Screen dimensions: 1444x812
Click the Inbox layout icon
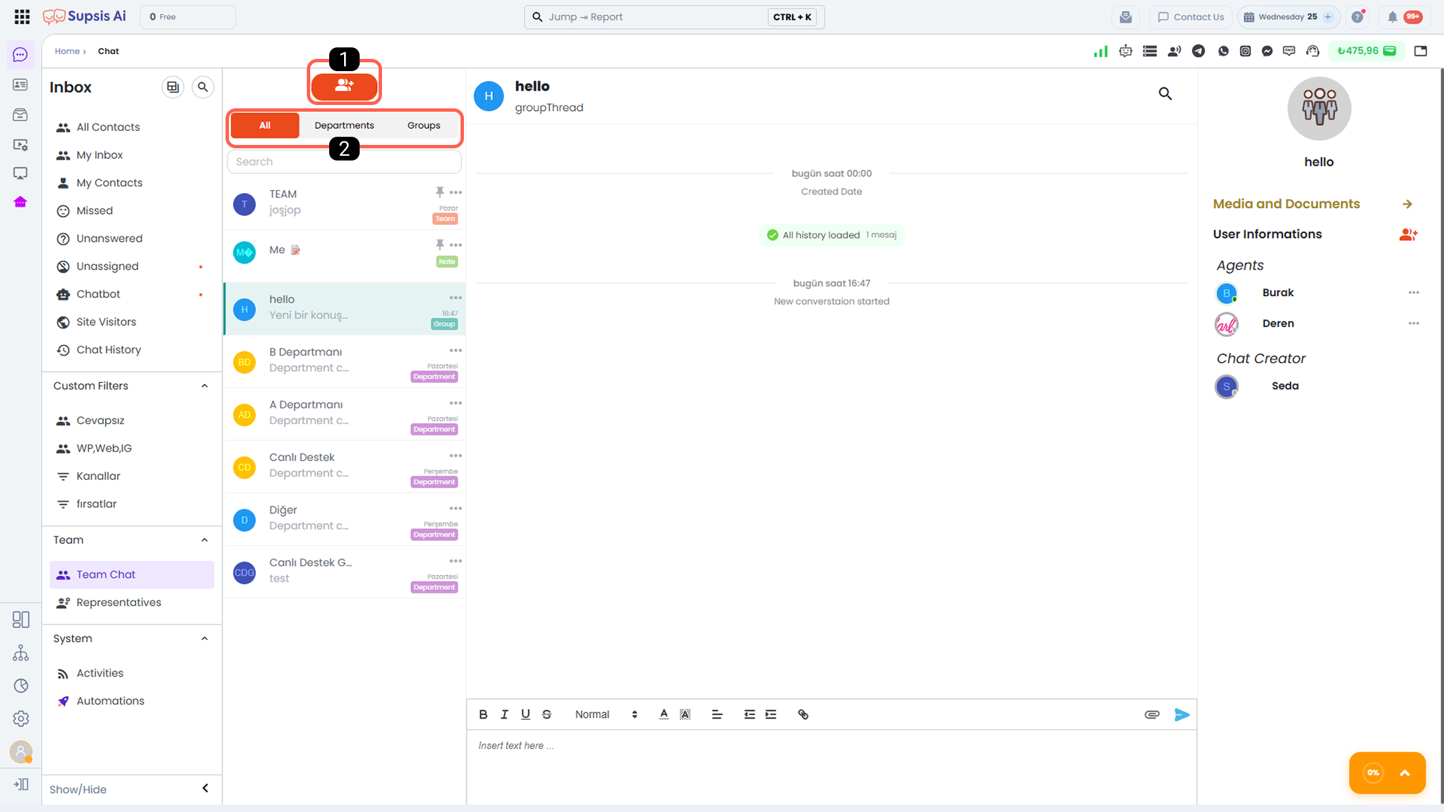click(173, 87)
